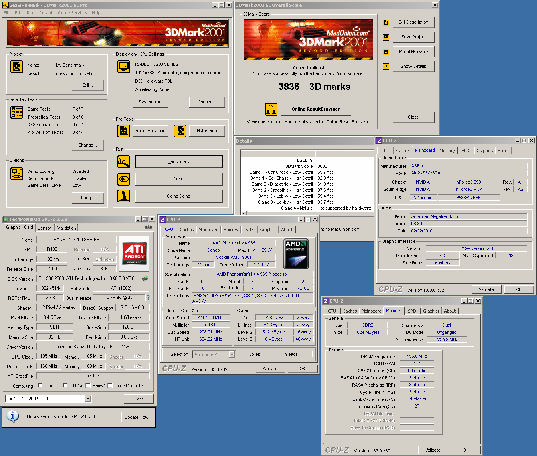Click the Online ResultBrowser button
The width and height of the screenshot is (537, 456).
click(315, 109)
